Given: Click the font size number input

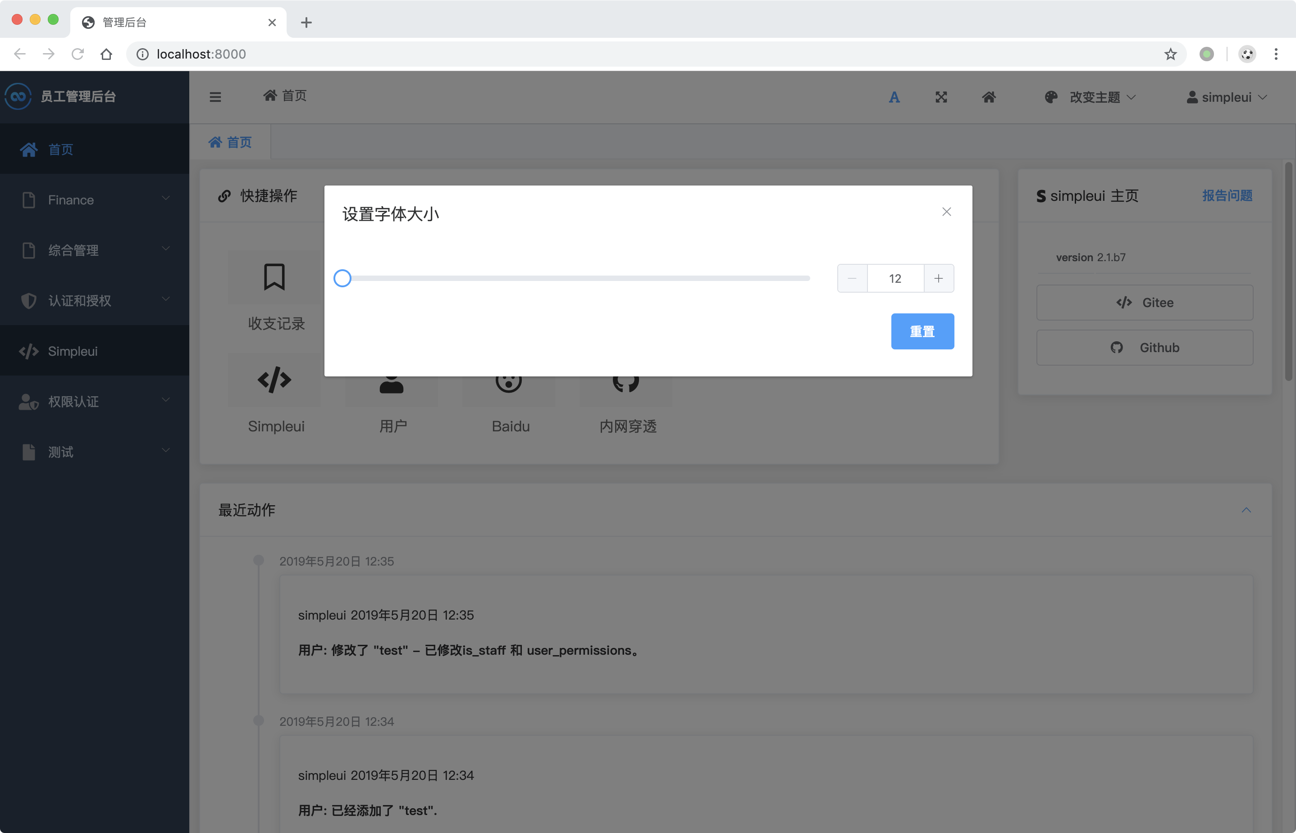Looking at the screenshot, I should (x=895, y=279).
